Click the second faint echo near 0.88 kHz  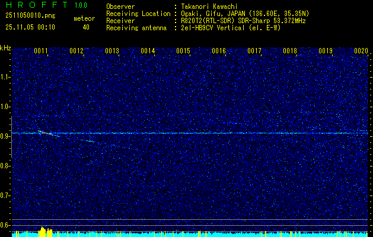(88, 141)
